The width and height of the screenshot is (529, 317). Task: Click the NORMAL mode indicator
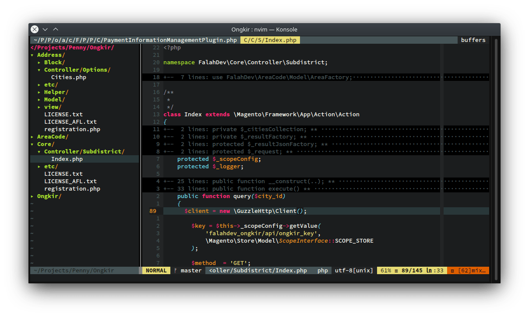click(156, 271)
